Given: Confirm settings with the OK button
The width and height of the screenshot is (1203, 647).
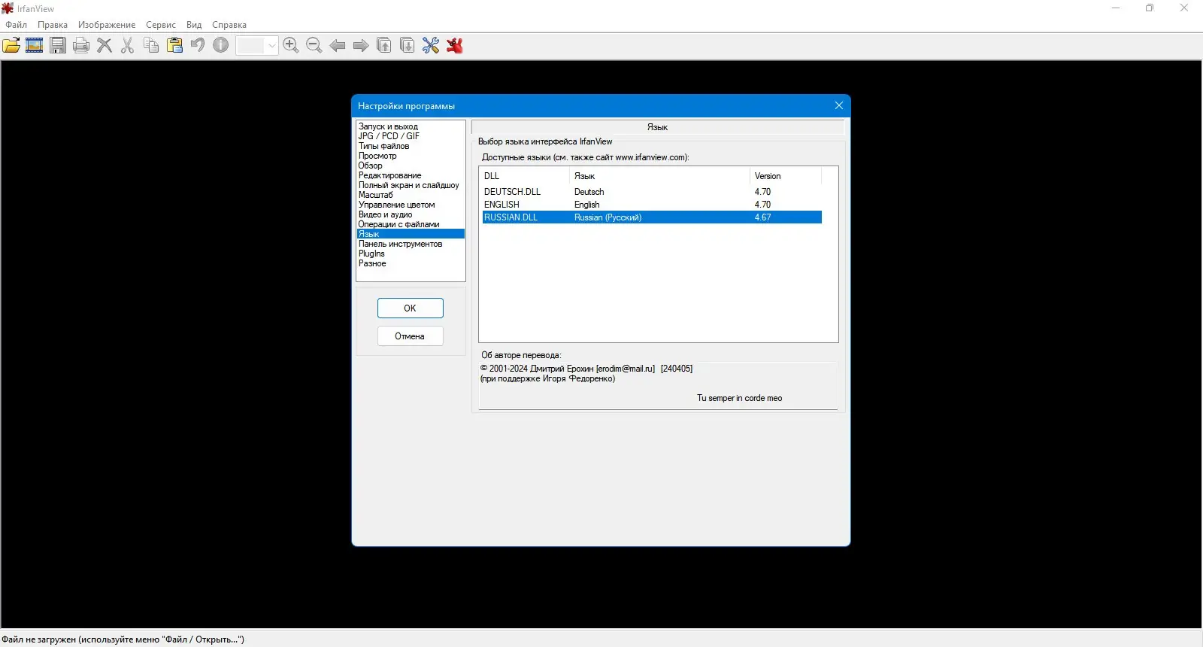Looking at the screenshot, I should click(410, 308).
